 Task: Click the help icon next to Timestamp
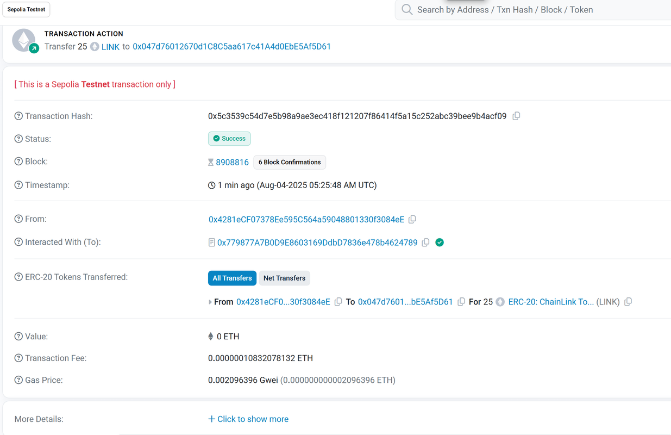coord(18,185)
